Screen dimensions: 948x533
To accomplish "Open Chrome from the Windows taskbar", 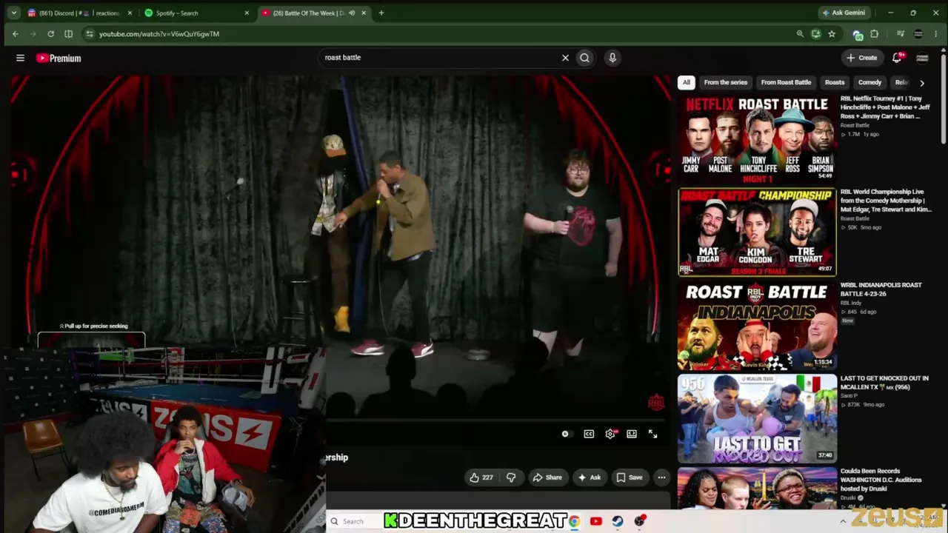I will point(574,521).
